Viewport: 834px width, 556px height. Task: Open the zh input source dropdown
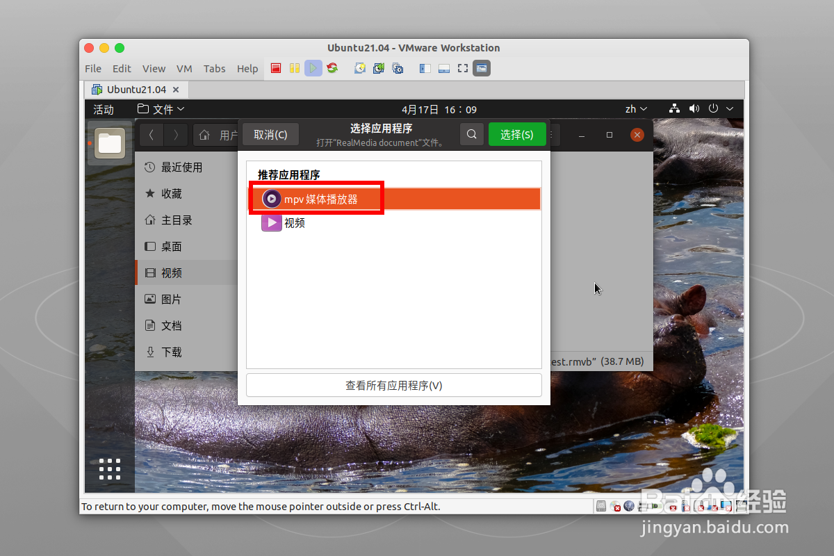tap(636, 109)
